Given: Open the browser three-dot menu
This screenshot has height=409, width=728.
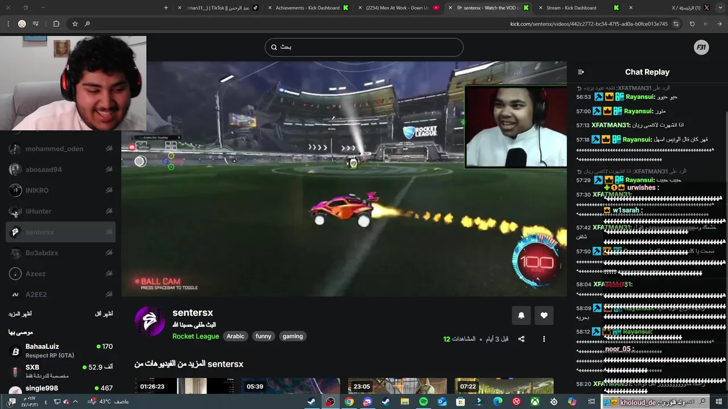Looking at the screenshot, I should (x=8, y=24).
